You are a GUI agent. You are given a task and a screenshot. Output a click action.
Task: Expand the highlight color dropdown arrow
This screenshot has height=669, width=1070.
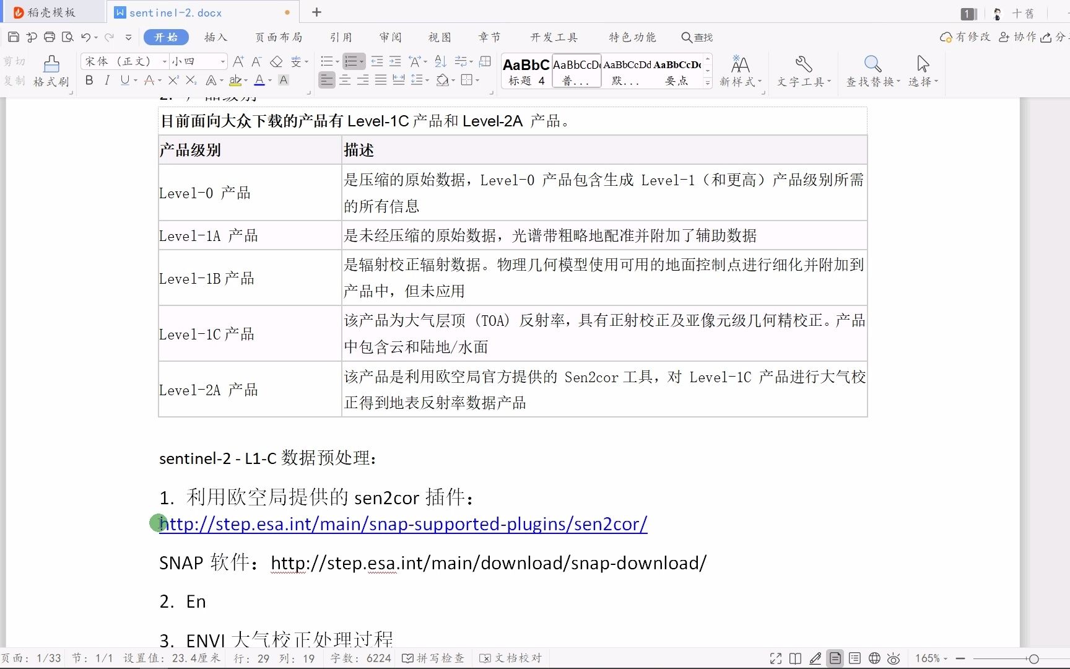[x=246, y=81]
